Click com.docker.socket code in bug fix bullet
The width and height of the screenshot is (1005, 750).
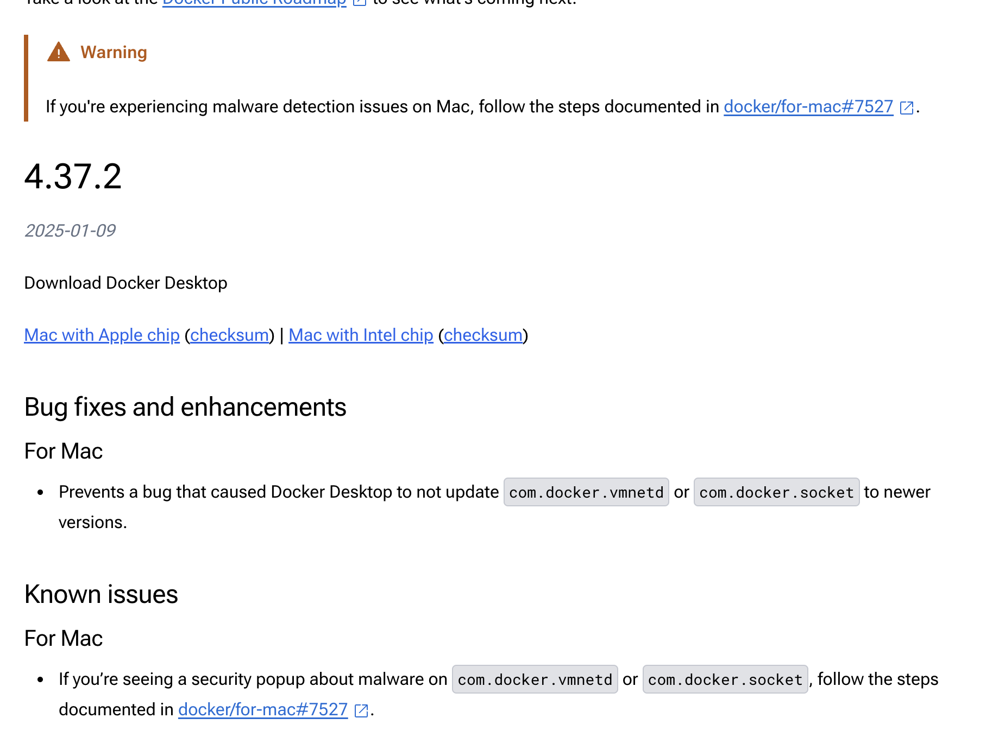tap(776, 492)
